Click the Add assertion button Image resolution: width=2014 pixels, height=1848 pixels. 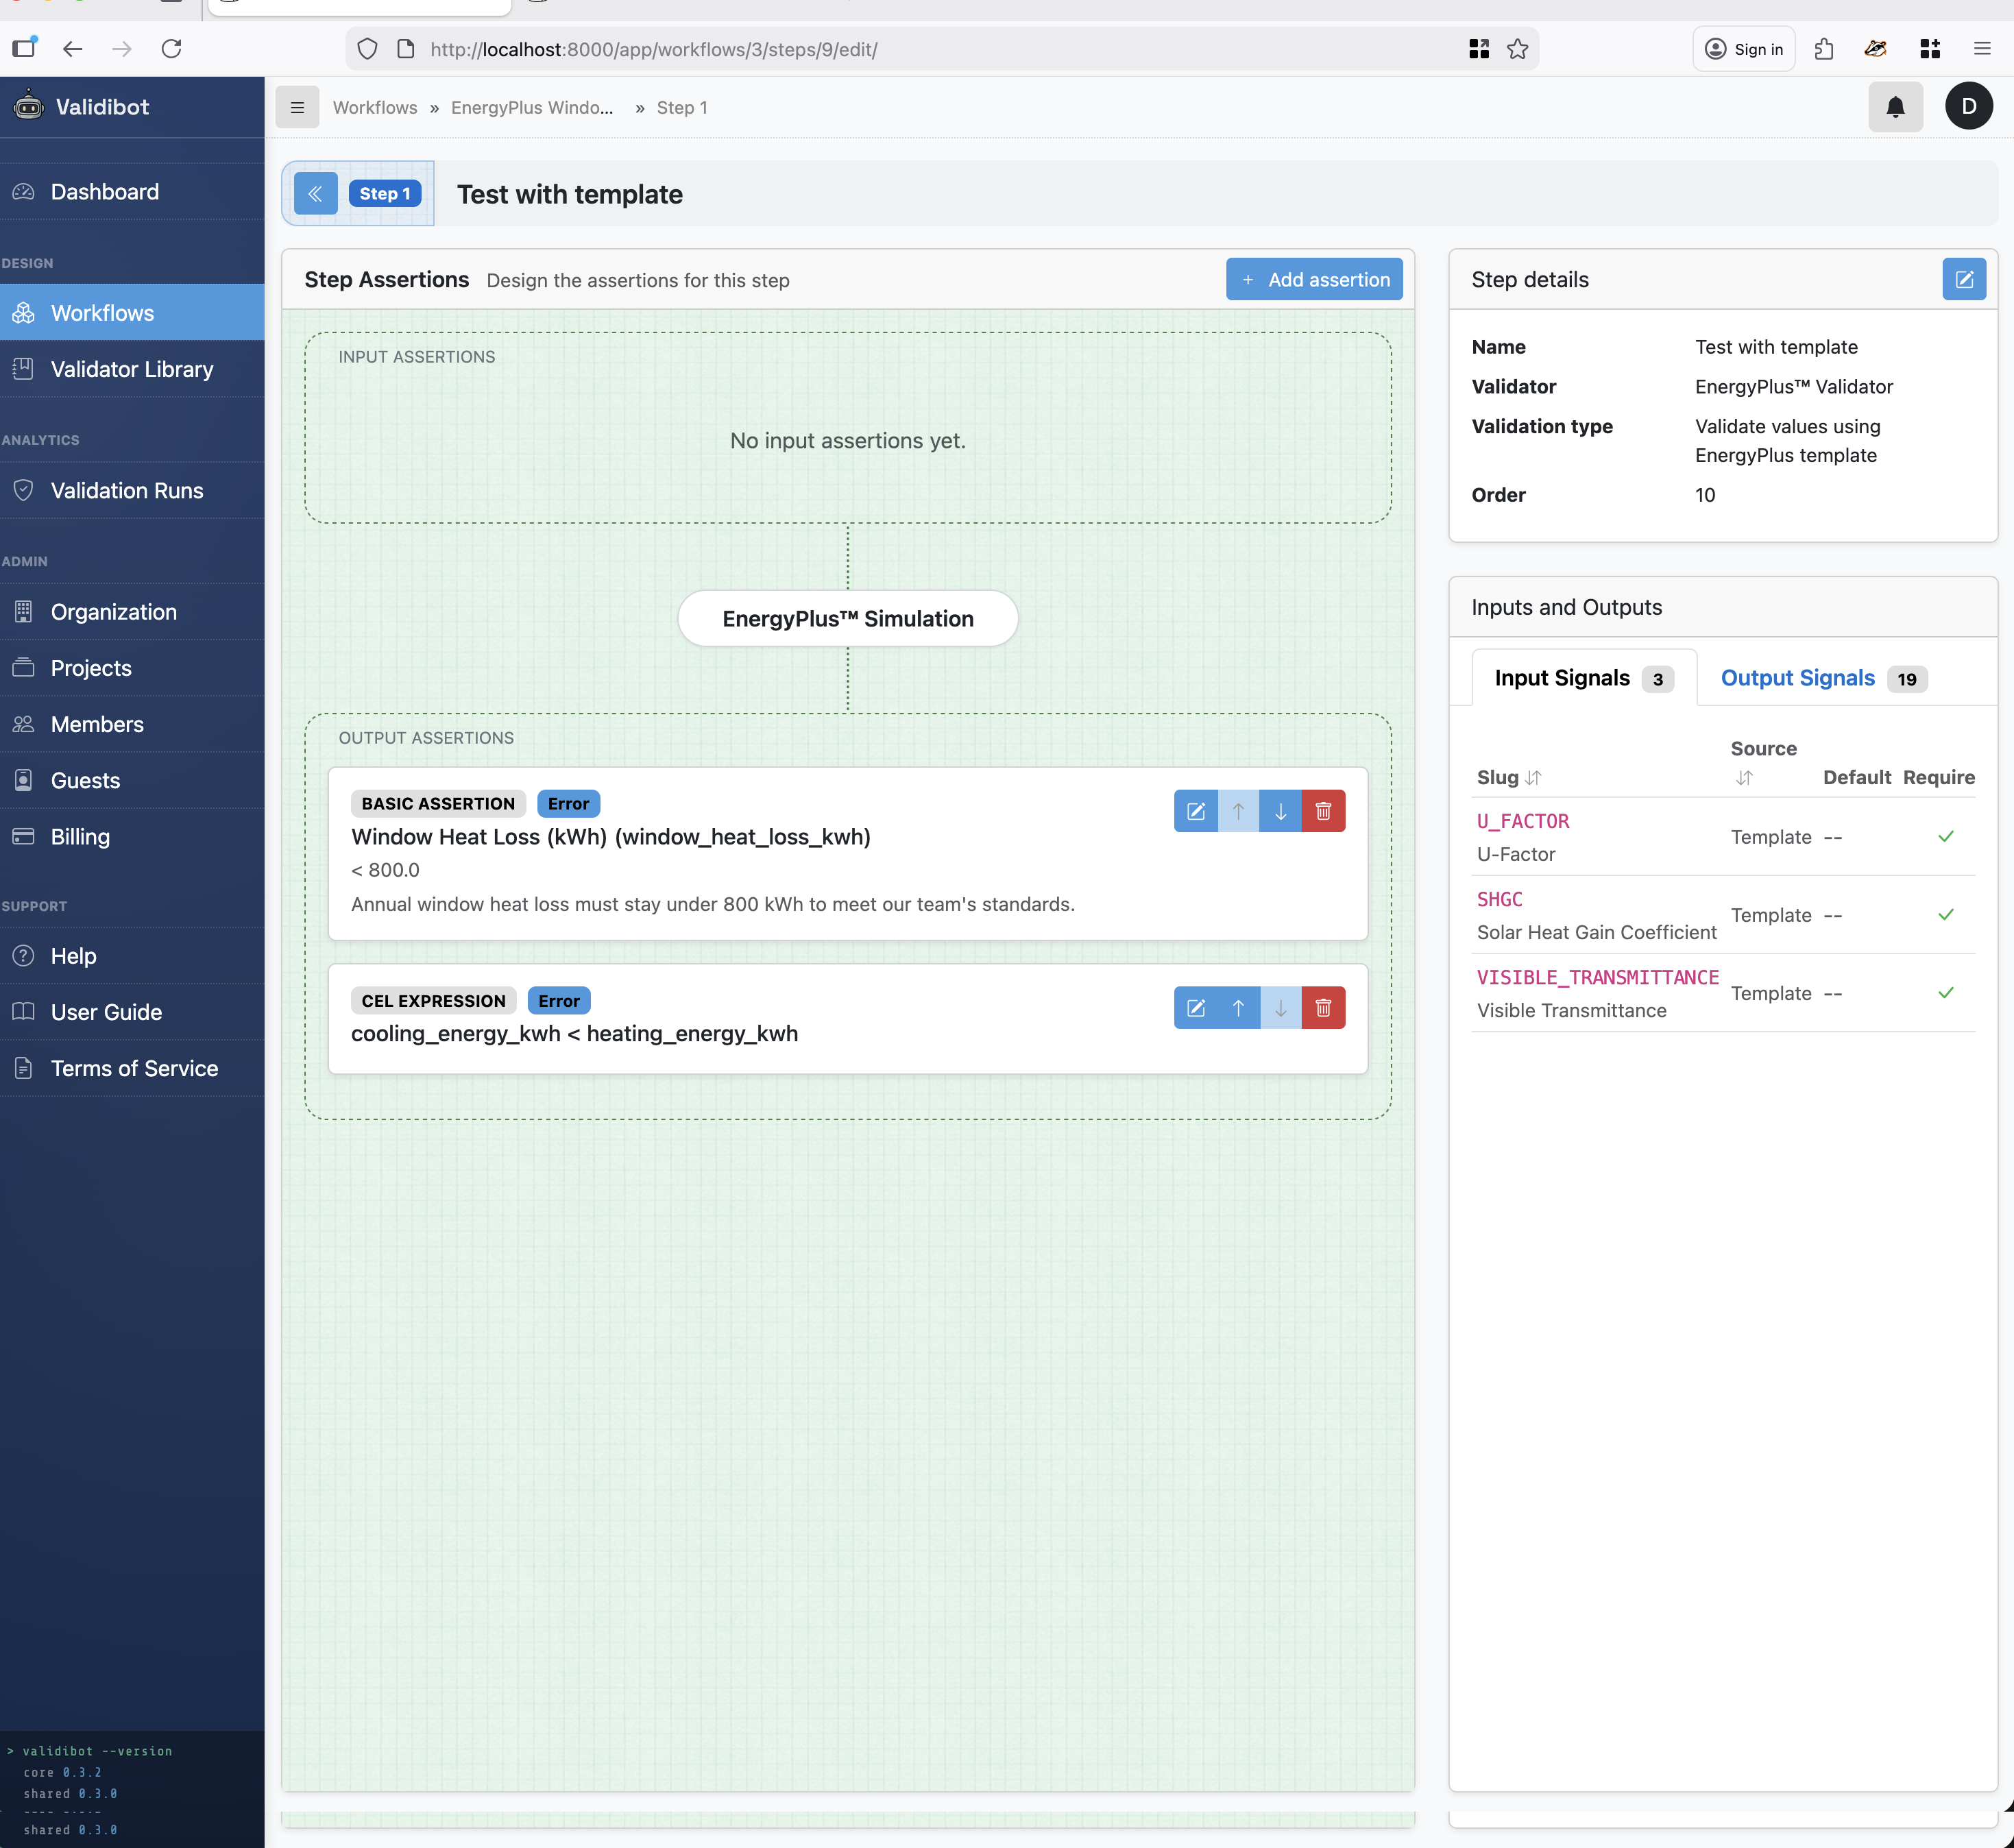coord(1314,280)
